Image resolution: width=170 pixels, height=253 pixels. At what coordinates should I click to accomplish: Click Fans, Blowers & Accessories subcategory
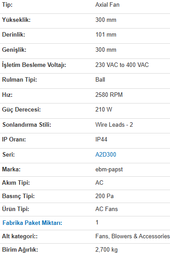133,236
